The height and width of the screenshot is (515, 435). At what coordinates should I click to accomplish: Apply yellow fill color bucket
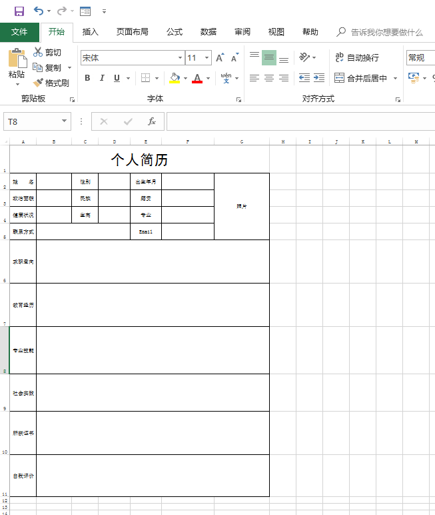point(175,78)
